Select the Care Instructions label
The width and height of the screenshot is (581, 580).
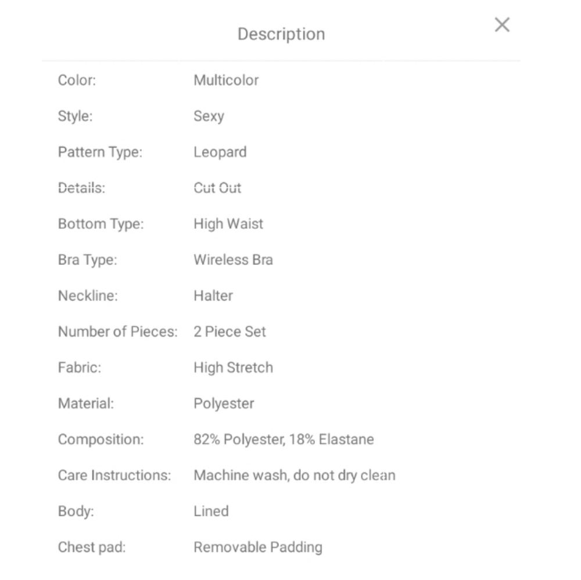coord(114,475)
